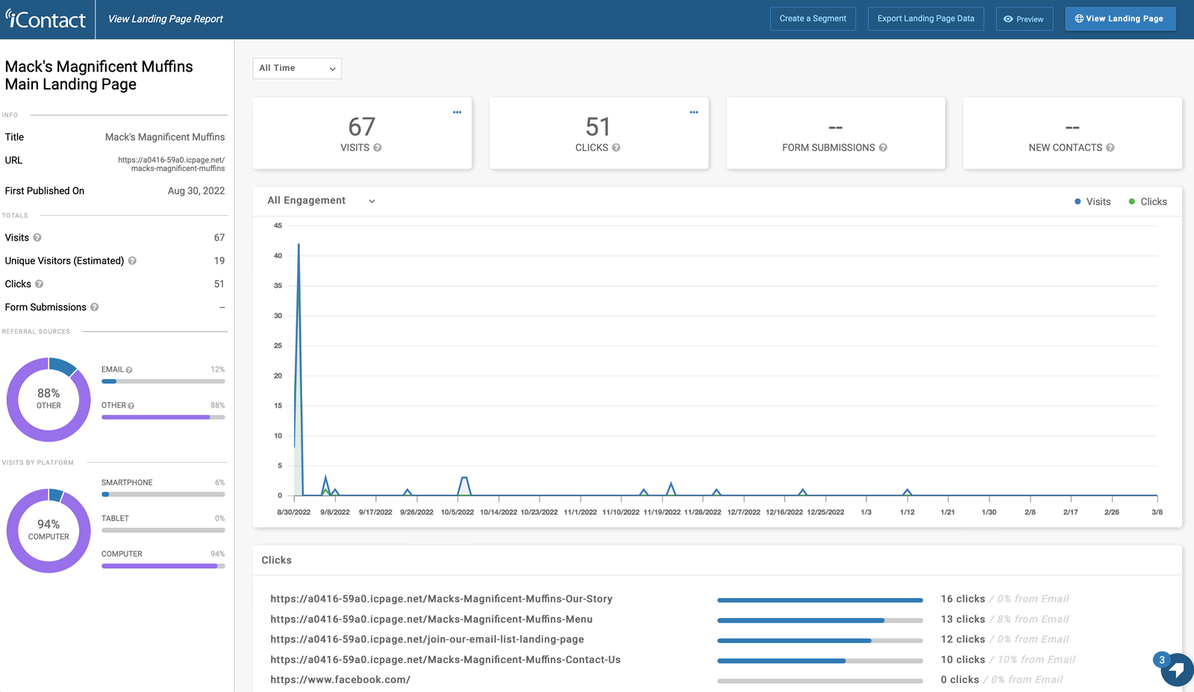Screen dimensions: 1194x692
Task: Click the iContact logo
Action: [46, 19]
